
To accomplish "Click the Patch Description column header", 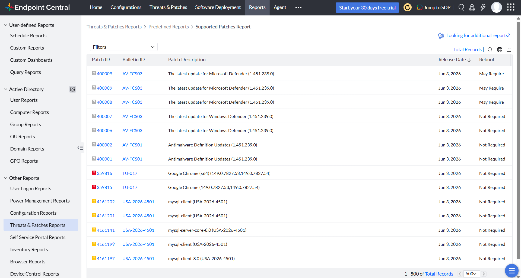I will pos(187,60).
